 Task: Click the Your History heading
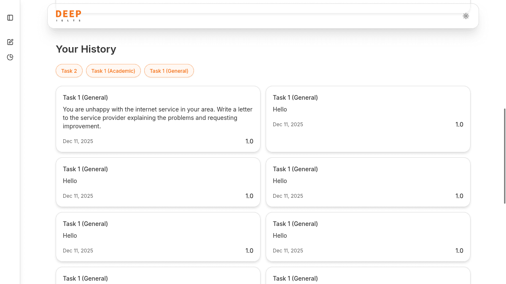click(86, 49)
